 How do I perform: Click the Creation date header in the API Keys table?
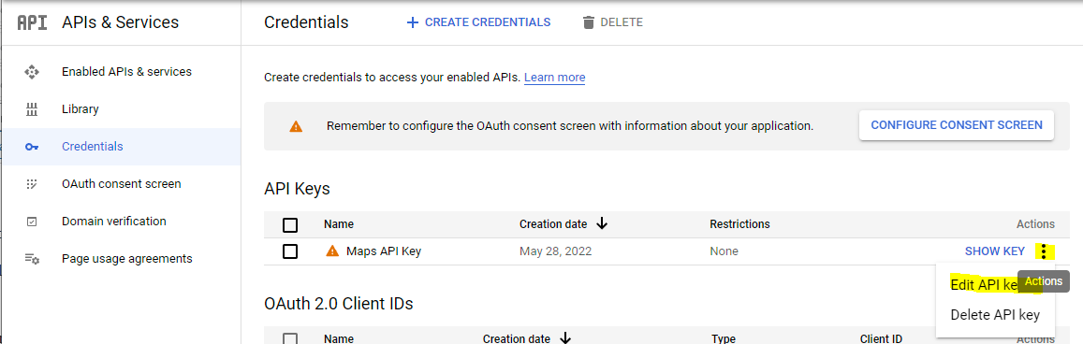pos(553,224)
